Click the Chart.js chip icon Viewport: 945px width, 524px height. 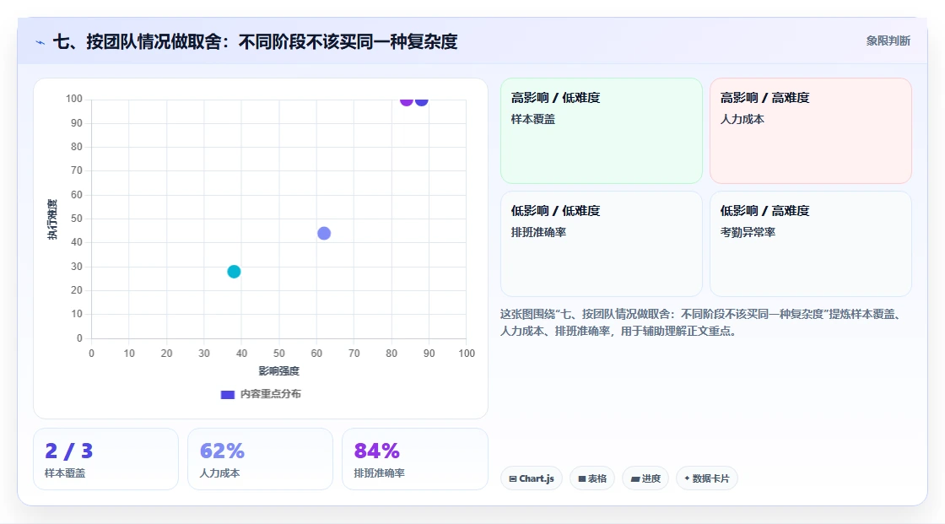[513, 478]
